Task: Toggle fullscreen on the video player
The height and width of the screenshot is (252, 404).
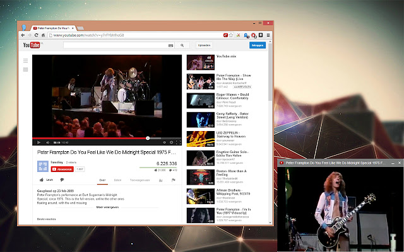Action: coord(178,142)
